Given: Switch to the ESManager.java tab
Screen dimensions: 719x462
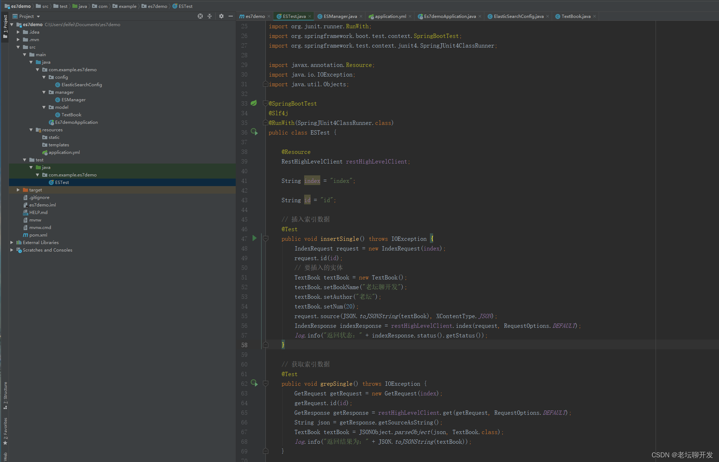Looking at the screenshot, I should click(340, 16).
